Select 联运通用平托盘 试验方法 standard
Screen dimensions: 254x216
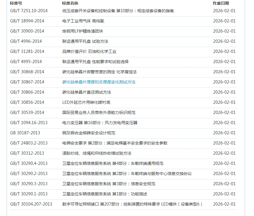(x=85, y=41)
